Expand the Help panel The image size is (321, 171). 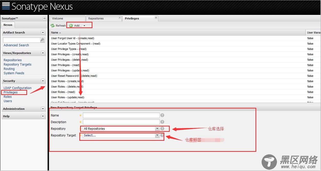(43, 116)
